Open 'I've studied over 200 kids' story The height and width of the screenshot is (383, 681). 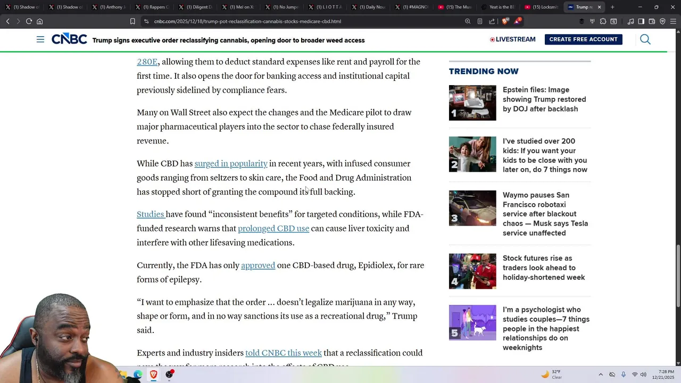(545, 155)
